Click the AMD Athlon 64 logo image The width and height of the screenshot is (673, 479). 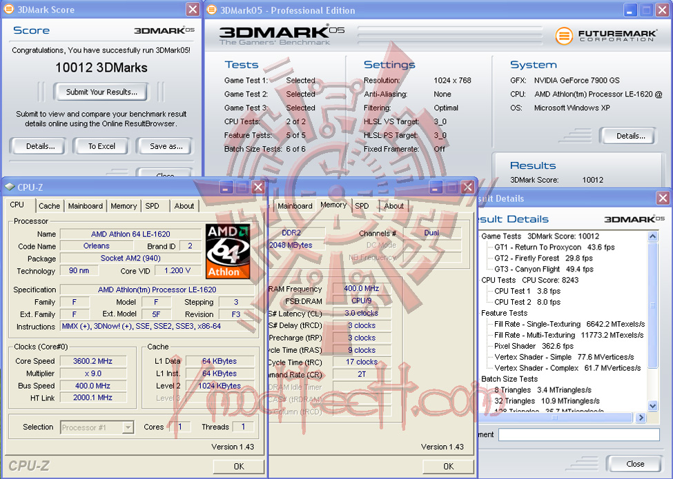point(228,252)
